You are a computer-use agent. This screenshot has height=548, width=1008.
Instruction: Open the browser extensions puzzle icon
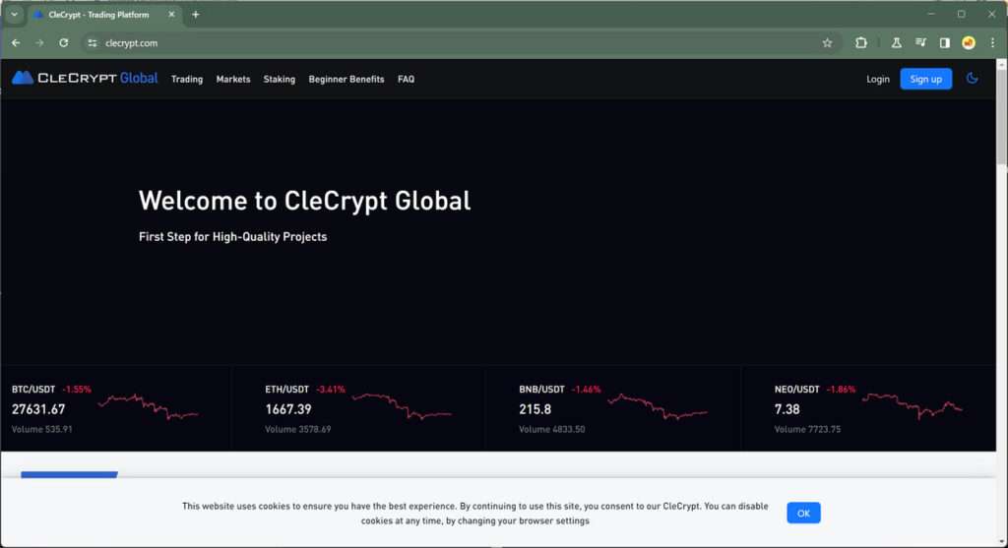861,43
